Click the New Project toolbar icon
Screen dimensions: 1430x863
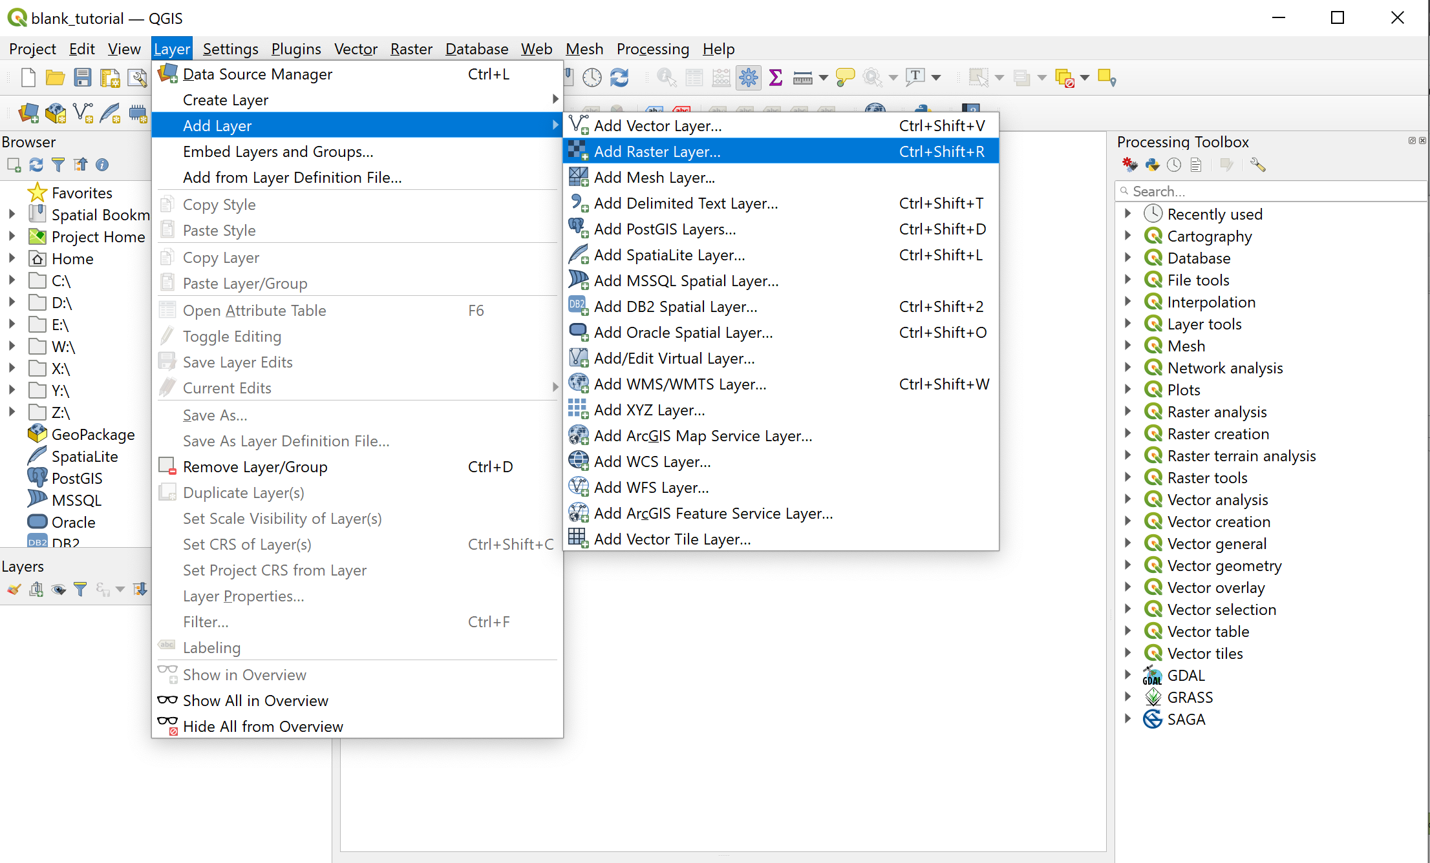coord(28,78)
